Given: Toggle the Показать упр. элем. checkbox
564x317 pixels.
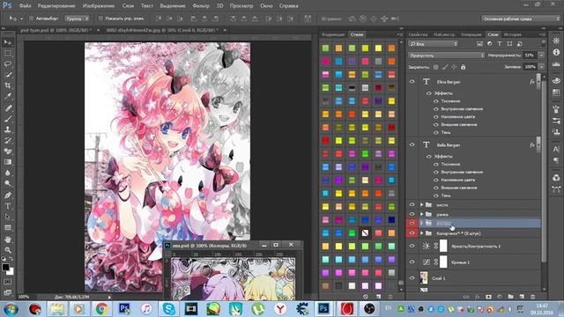Looking at the screenshot, I should (x=100, y=18).
